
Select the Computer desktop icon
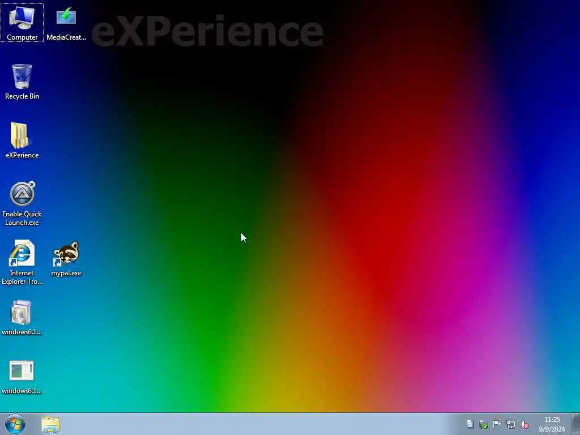tap(22, 23)
